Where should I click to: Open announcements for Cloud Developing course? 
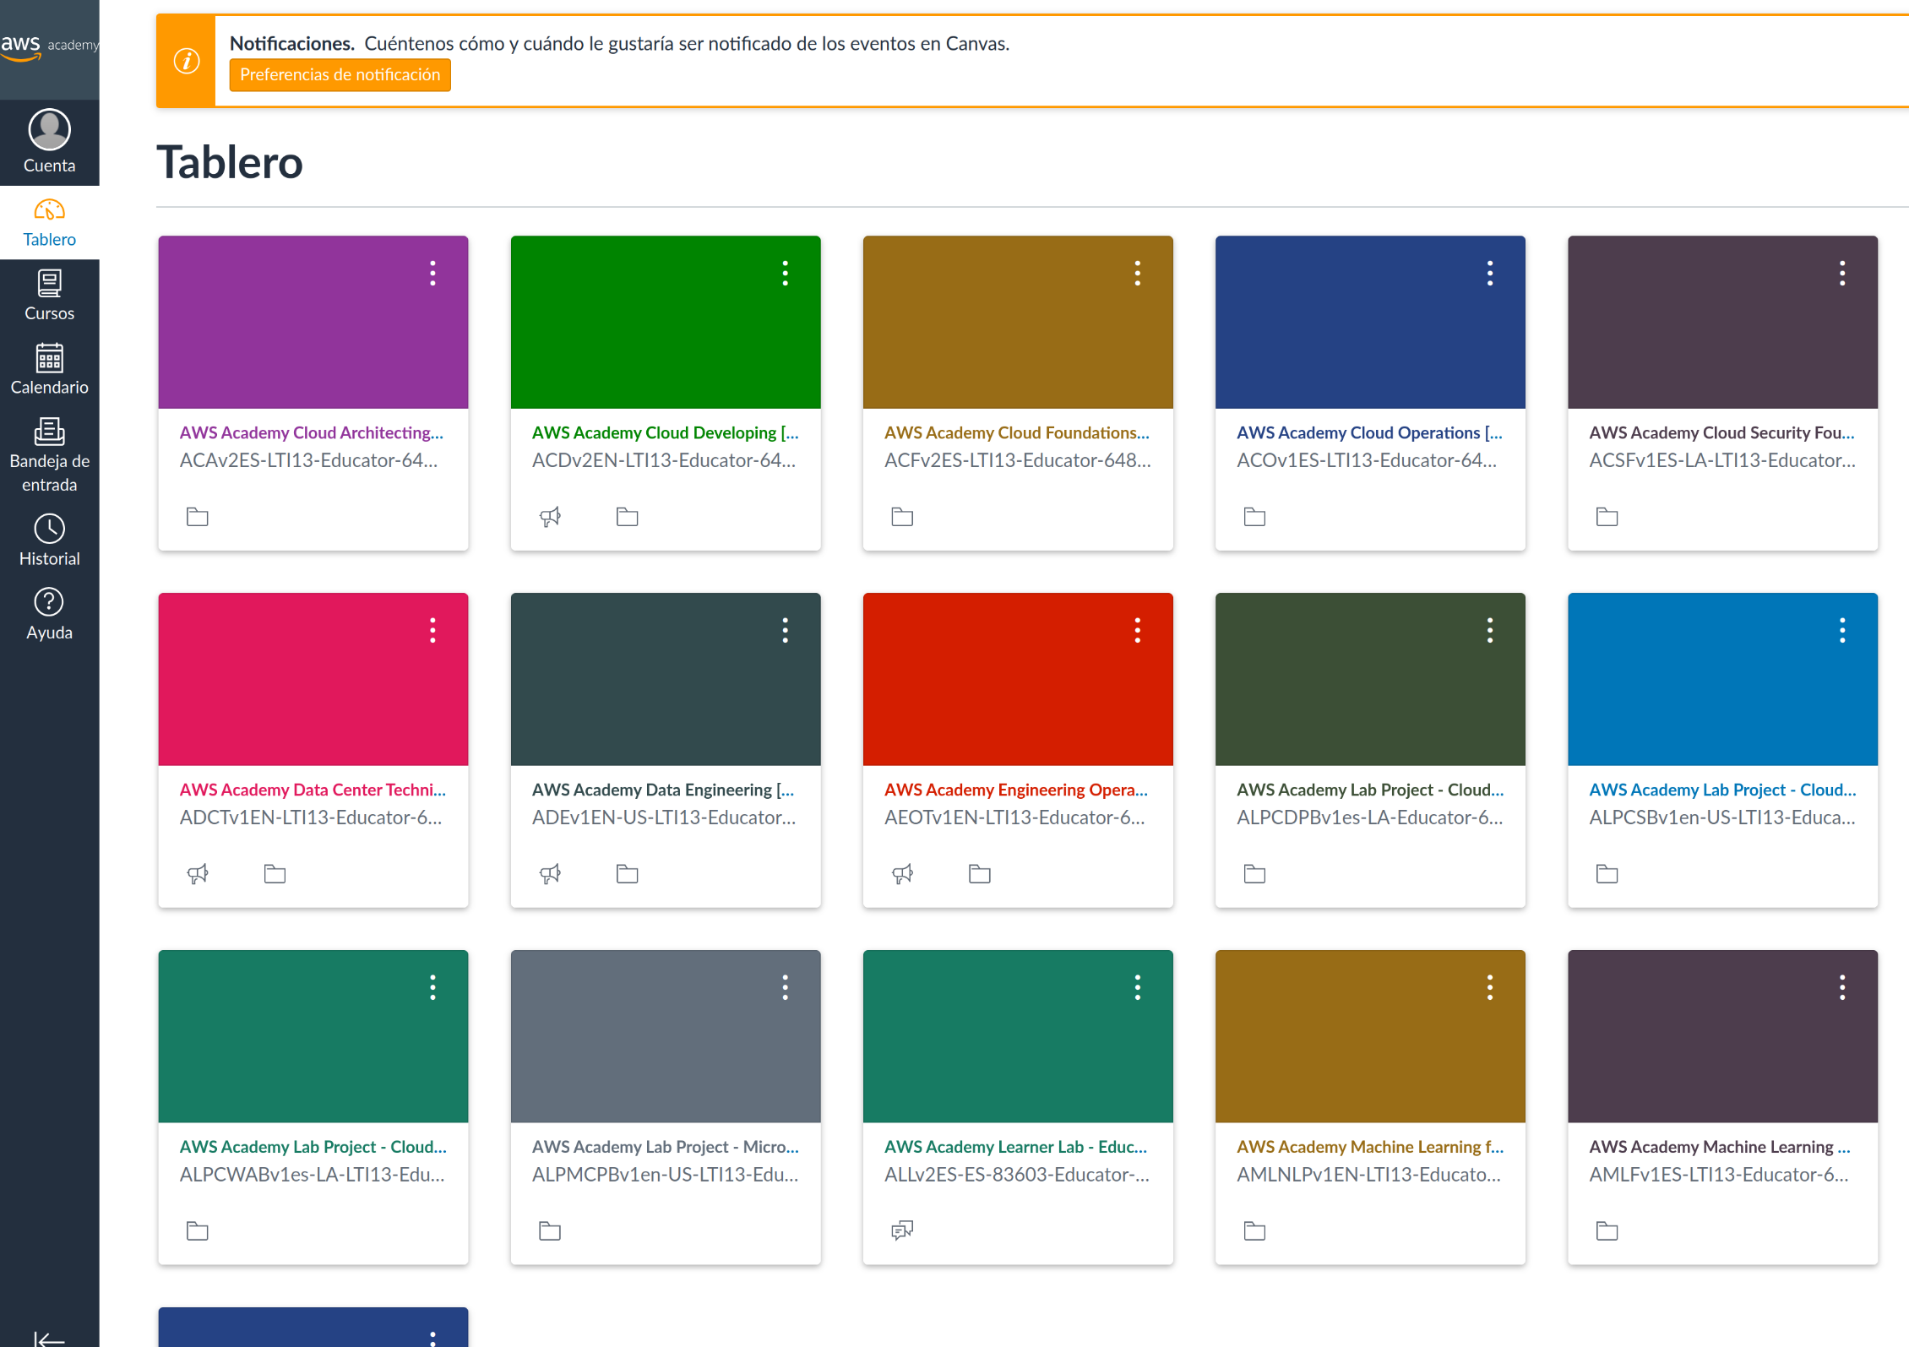click(550, 516)
